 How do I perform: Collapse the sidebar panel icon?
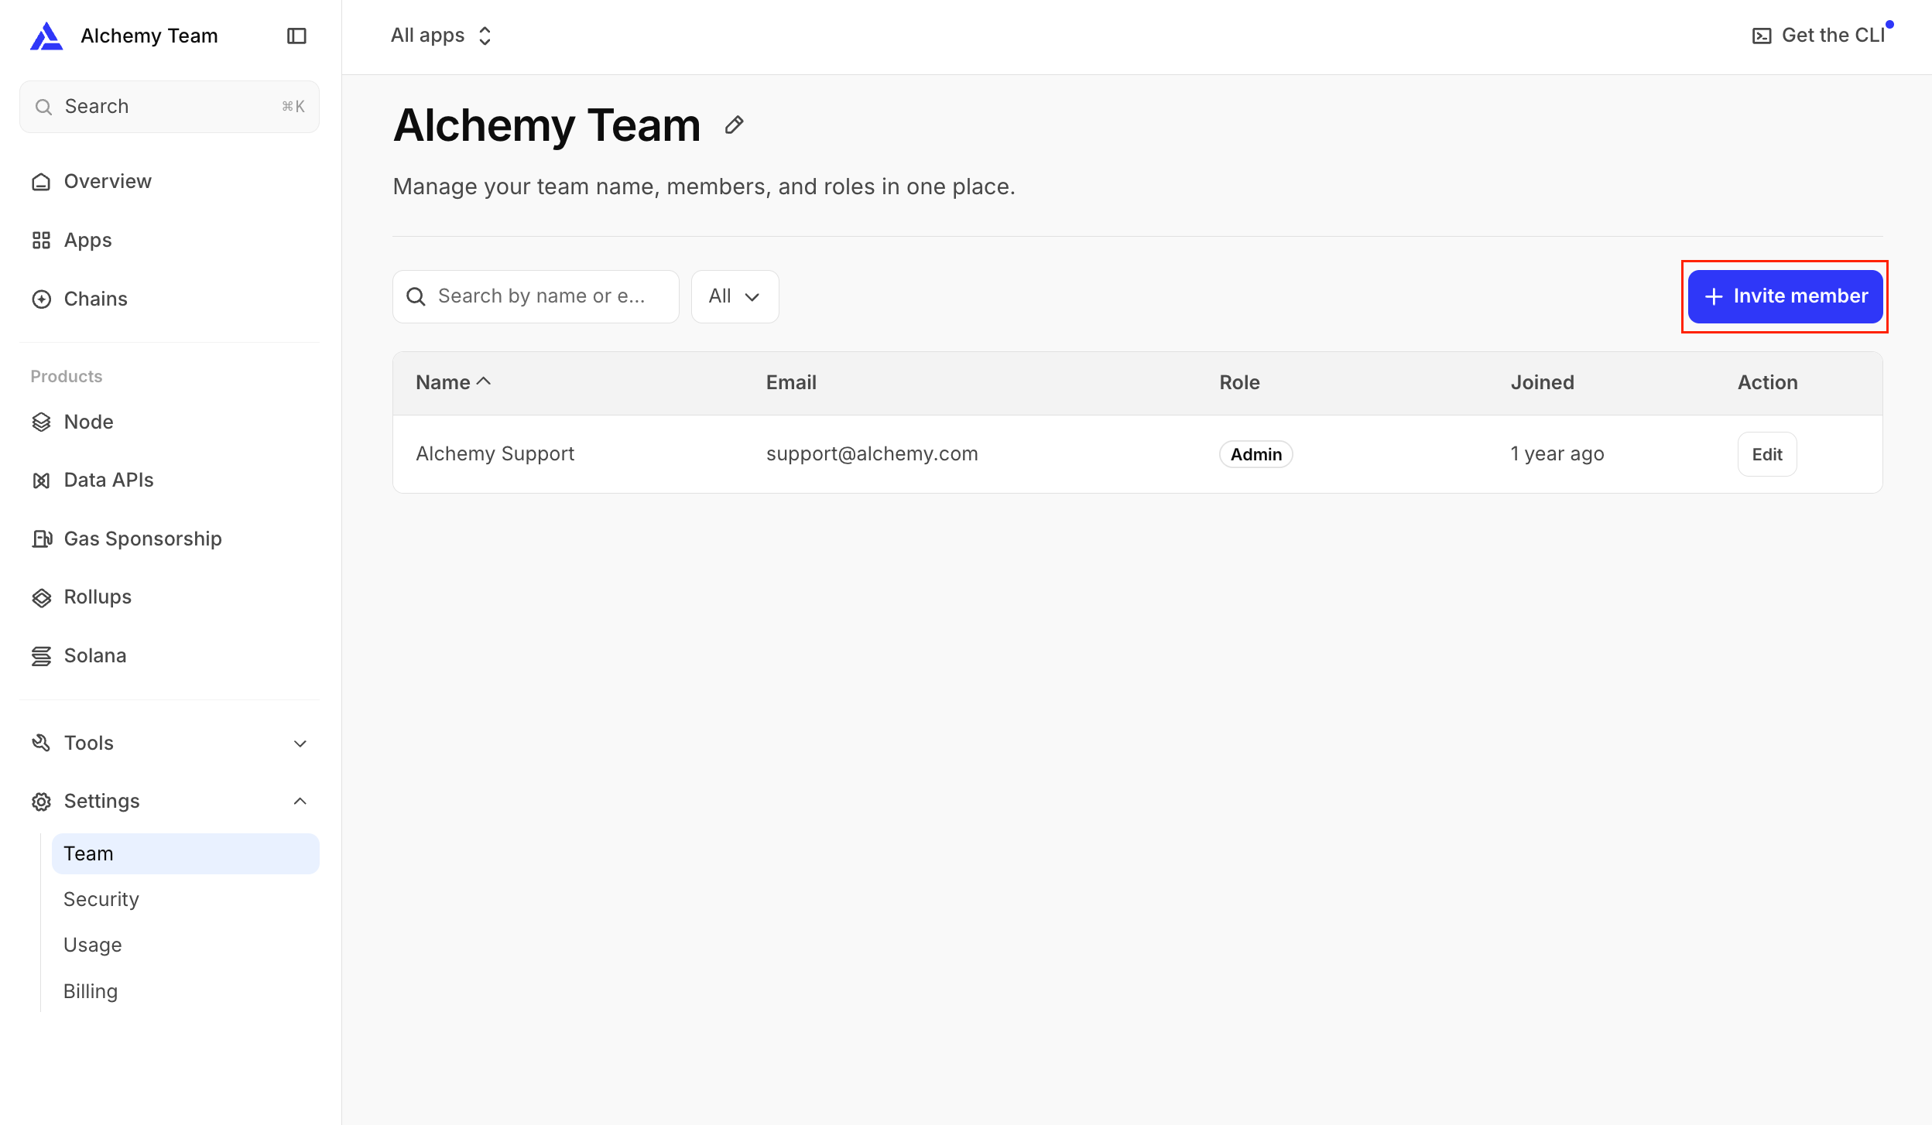(296, 36)
